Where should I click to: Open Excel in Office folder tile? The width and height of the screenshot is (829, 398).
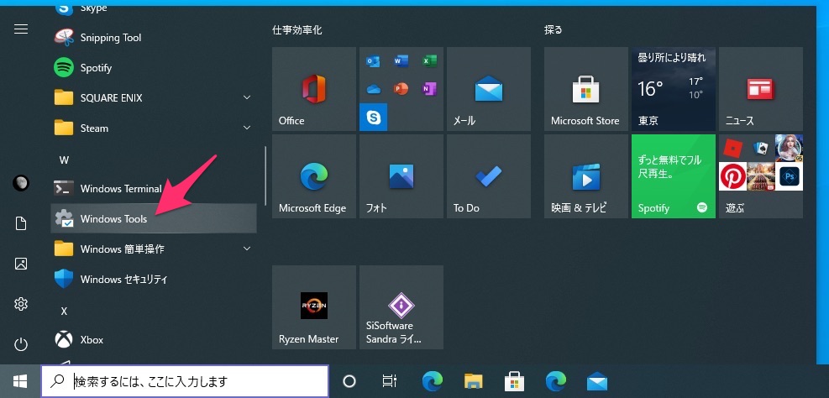(429, 61)
